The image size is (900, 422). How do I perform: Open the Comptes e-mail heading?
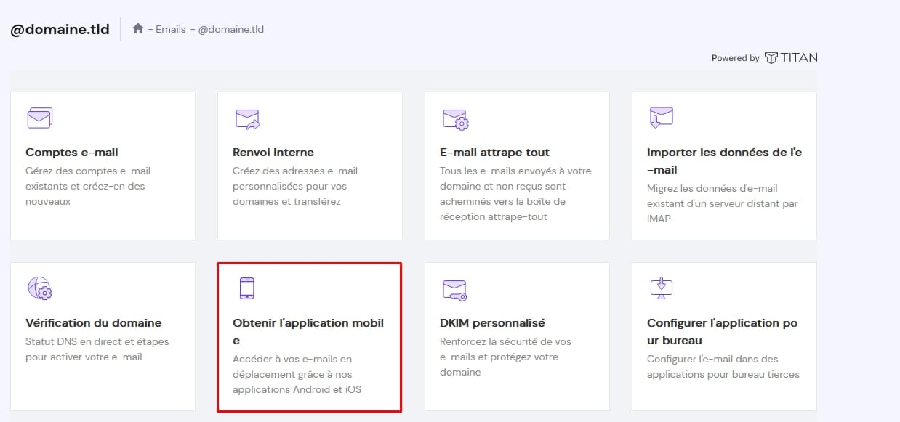[x=71, y=153]
